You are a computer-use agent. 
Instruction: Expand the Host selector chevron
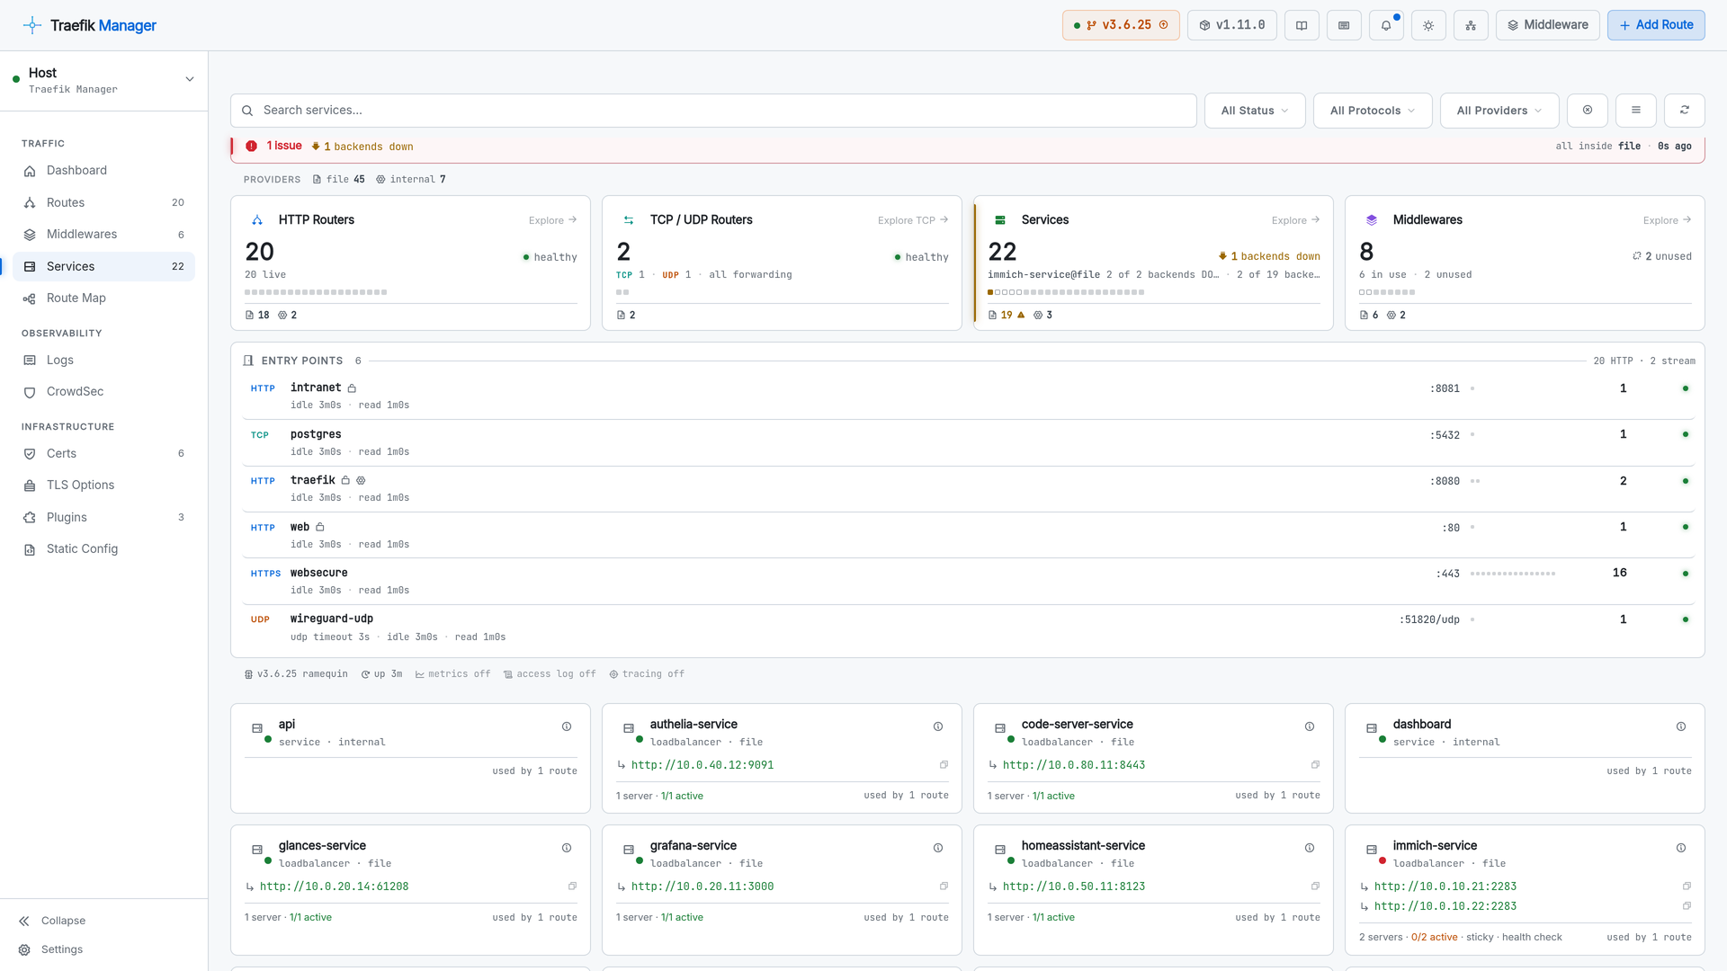190,79
